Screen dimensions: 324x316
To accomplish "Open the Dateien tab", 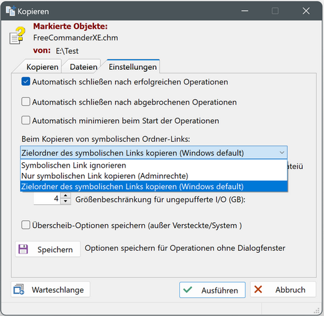I will (83, 67).
